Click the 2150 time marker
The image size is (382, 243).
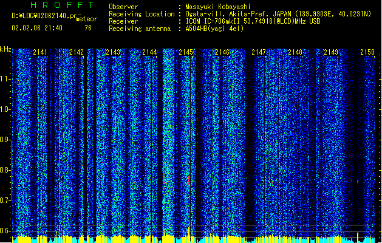point(367,52)
